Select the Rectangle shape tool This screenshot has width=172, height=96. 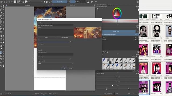1,16
